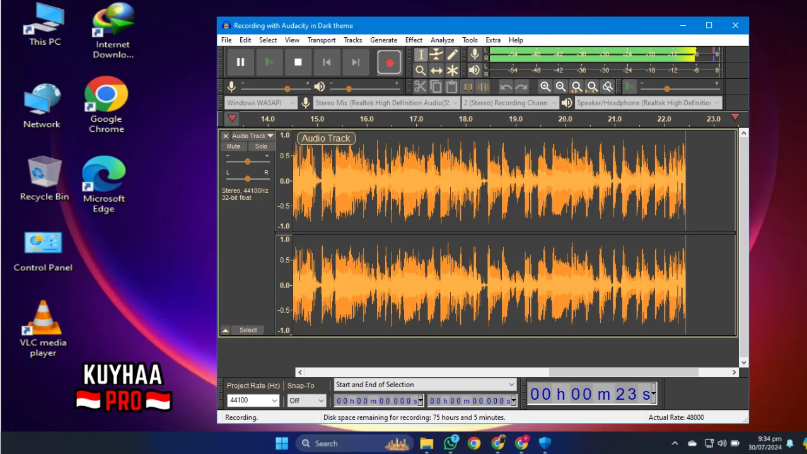Stop the recording with the Stop button
Image resolution: width=807 pixels, height=454 pixels.
click(x=298, y=62)
